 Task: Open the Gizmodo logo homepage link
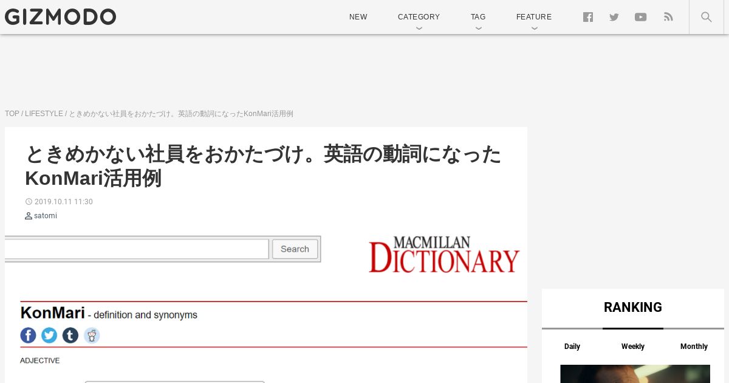(x=60, y=17)
